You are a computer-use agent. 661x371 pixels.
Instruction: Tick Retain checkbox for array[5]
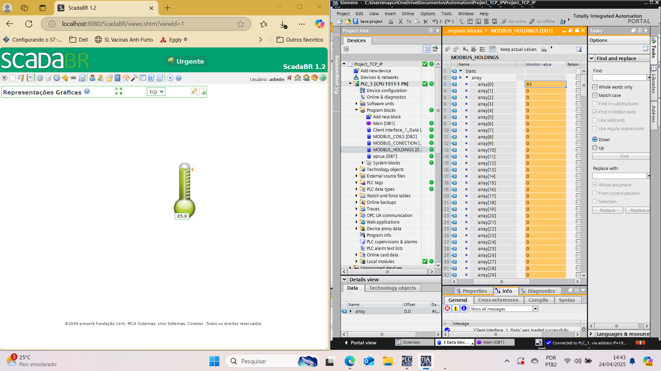(x=578, y=117)
